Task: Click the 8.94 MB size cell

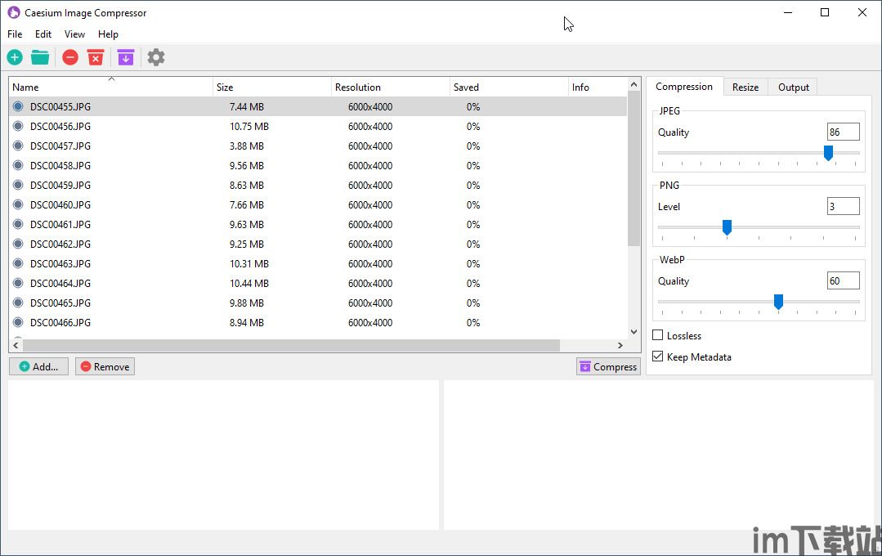Action: [246, 322]
